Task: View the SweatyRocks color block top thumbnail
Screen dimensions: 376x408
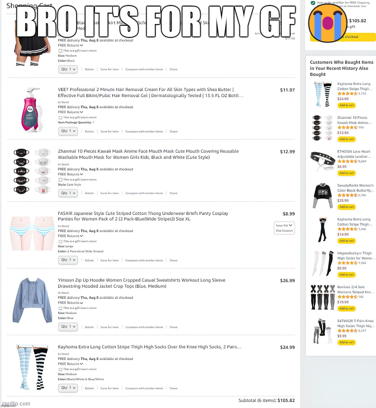Action: coord(323,196)
